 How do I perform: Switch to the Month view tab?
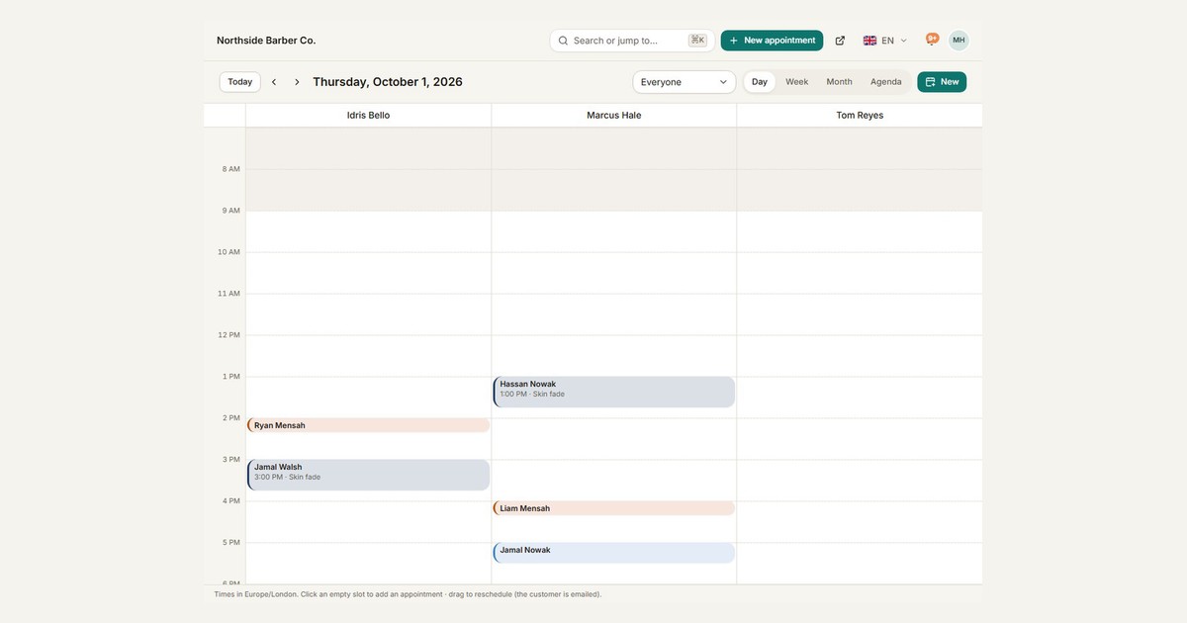tap(840, 82)
